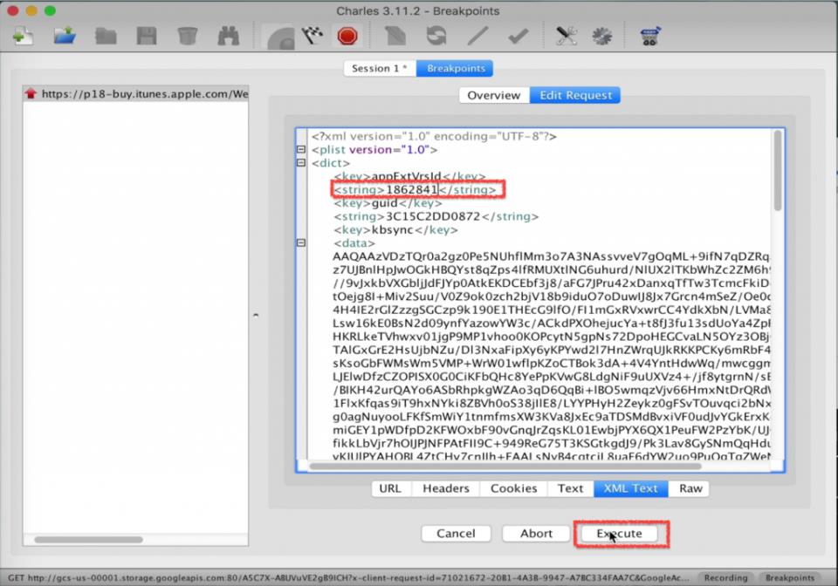Collapse the data node in XML editor
838x586 pixels.
click(302, 244)
